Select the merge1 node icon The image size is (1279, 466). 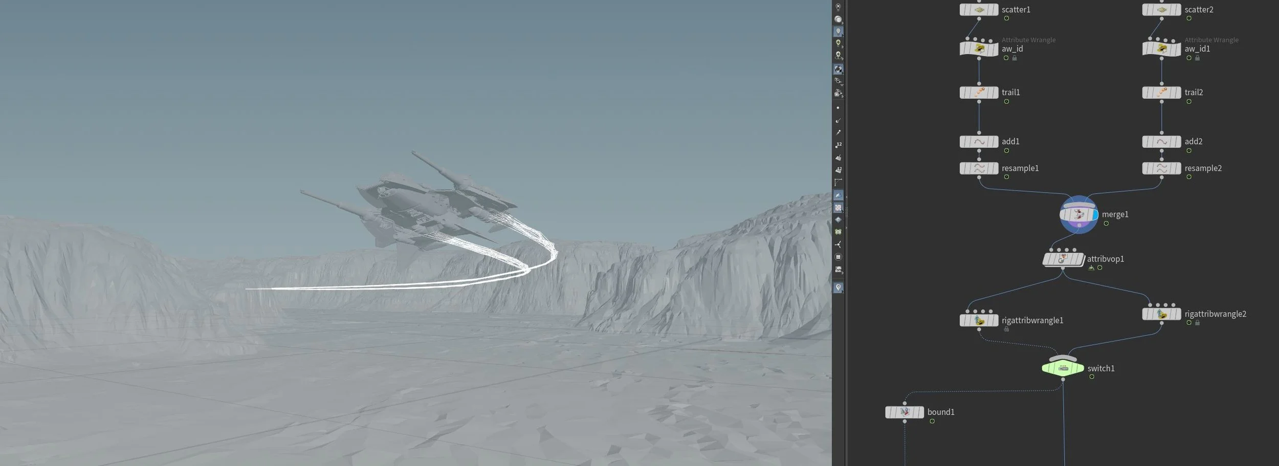tap(1078, 215)
